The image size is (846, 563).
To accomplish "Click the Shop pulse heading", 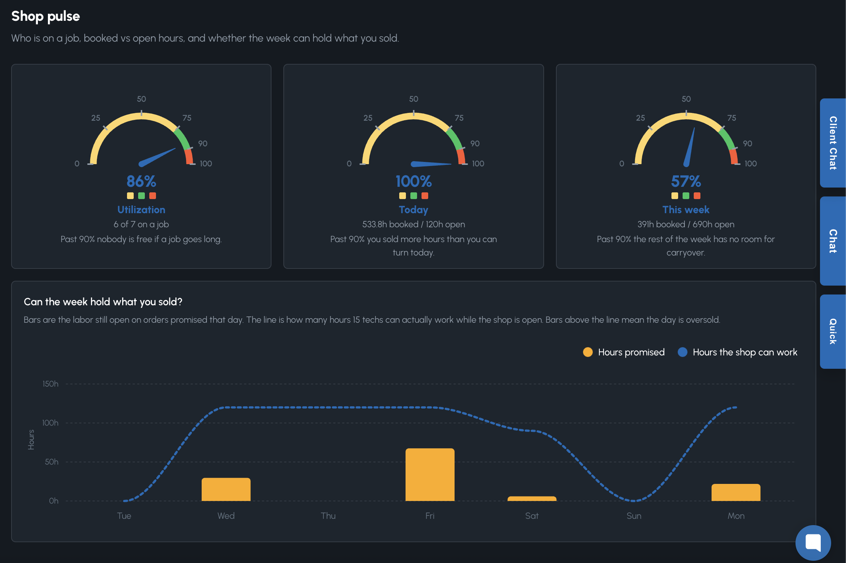I will 46,16.
